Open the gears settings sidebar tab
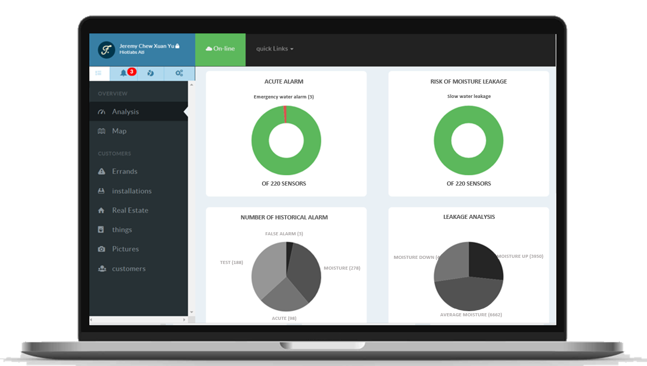 (179, 73)
